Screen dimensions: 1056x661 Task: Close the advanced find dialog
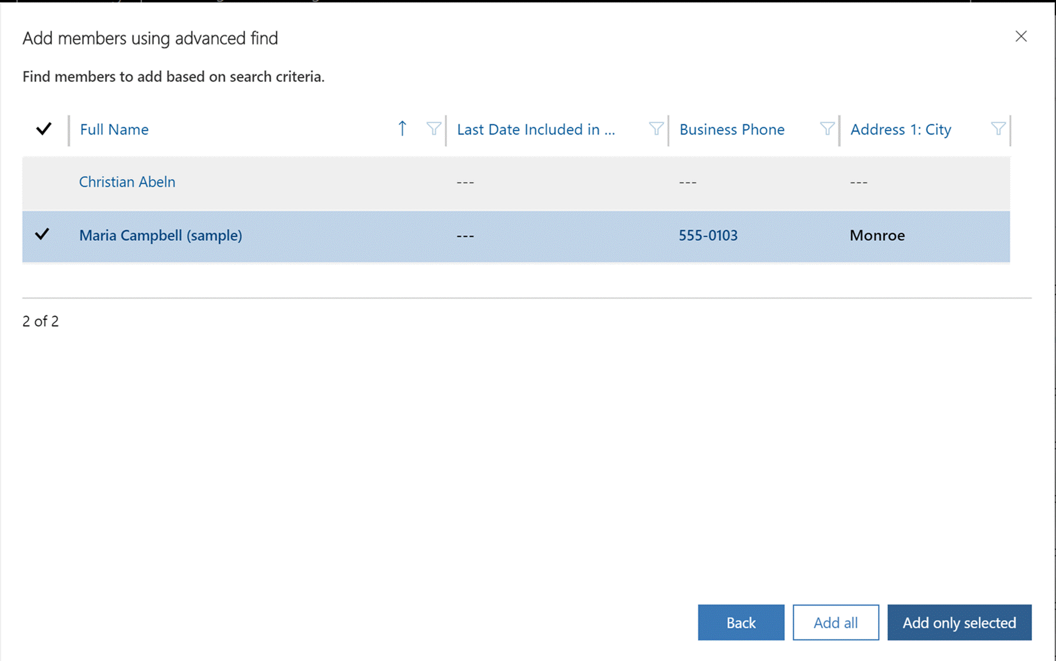point(1021,36)
